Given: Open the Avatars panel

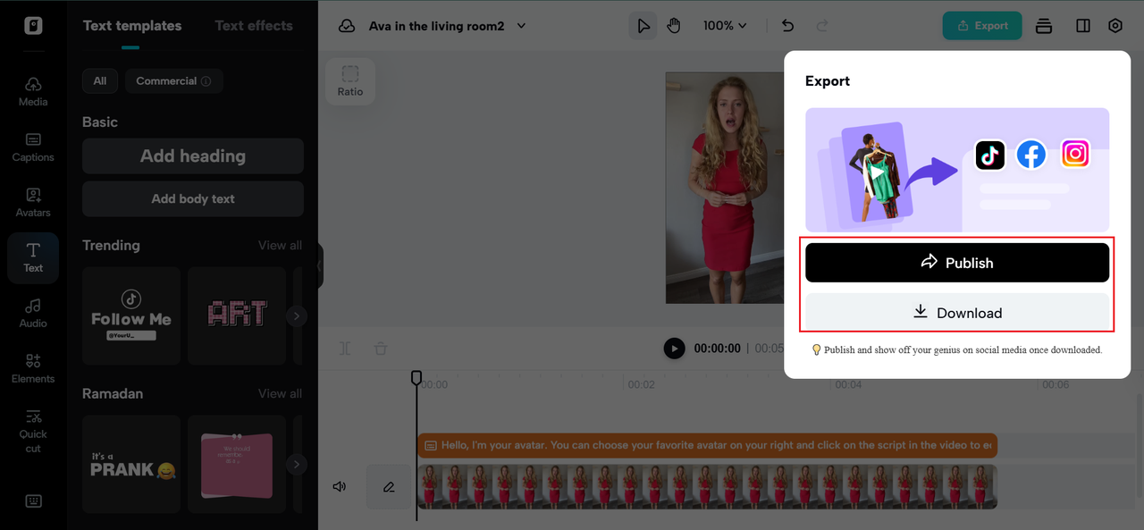Looking at the screenshot, I should click(x=33, y=201).
